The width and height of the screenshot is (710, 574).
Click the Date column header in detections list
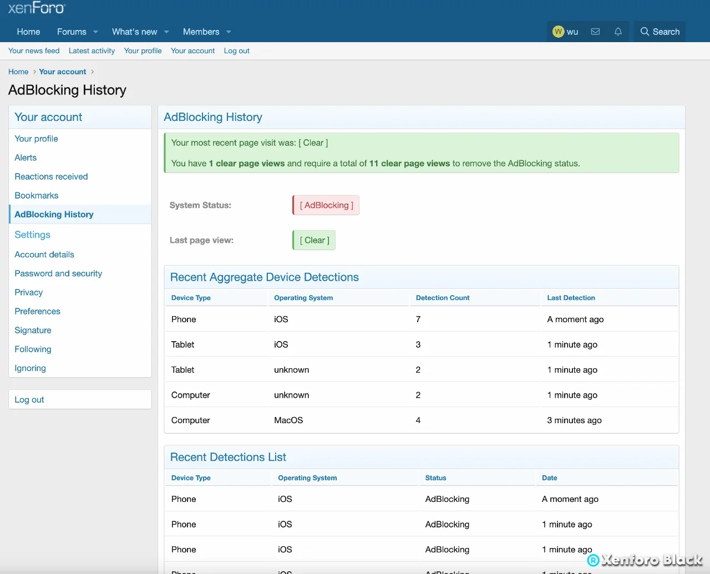click(549, 478)
